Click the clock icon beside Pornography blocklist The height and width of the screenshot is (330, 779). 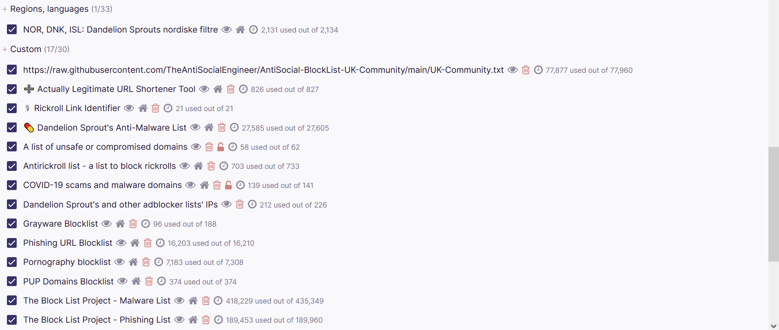[159, 262]
